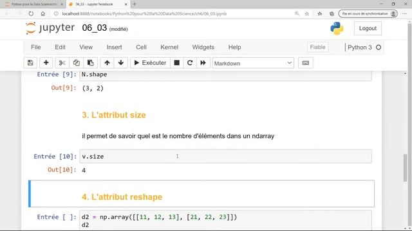Add this page to favorites star icon
The width and height of the screenshot is (412, 231).
307,13
